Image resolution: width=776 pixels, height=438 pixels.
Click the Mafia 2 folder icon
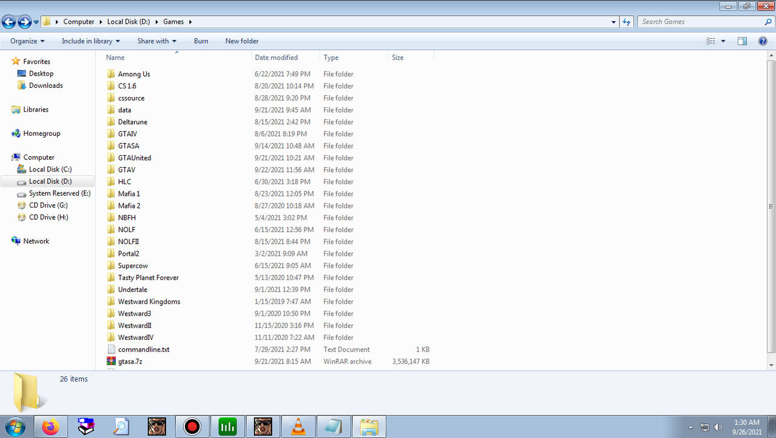111,205
